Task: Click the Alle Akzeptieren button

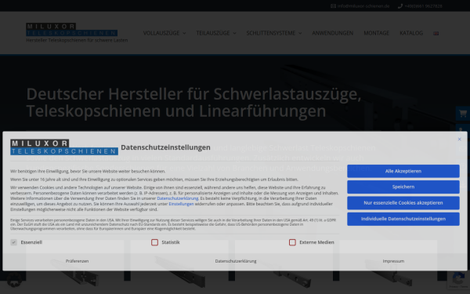Action: click(x=403, y=171)
